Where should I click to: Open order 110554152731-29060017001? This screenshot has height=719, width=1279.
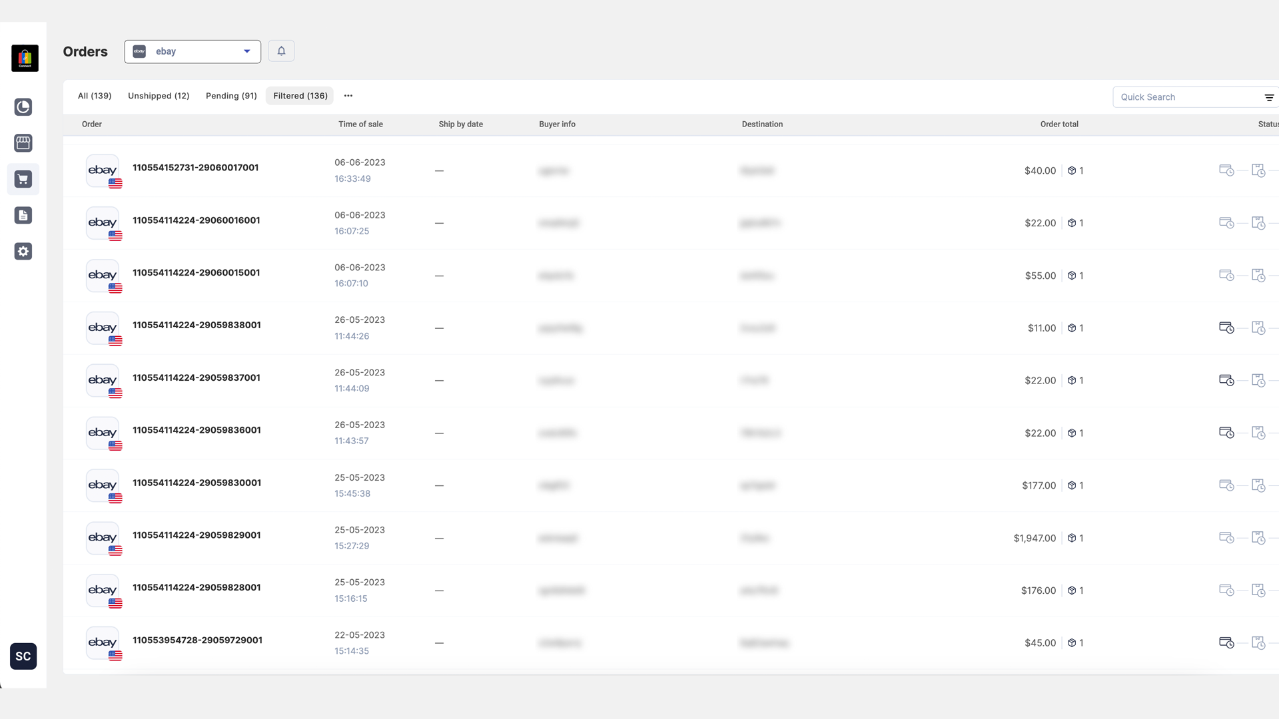[195, 168]
